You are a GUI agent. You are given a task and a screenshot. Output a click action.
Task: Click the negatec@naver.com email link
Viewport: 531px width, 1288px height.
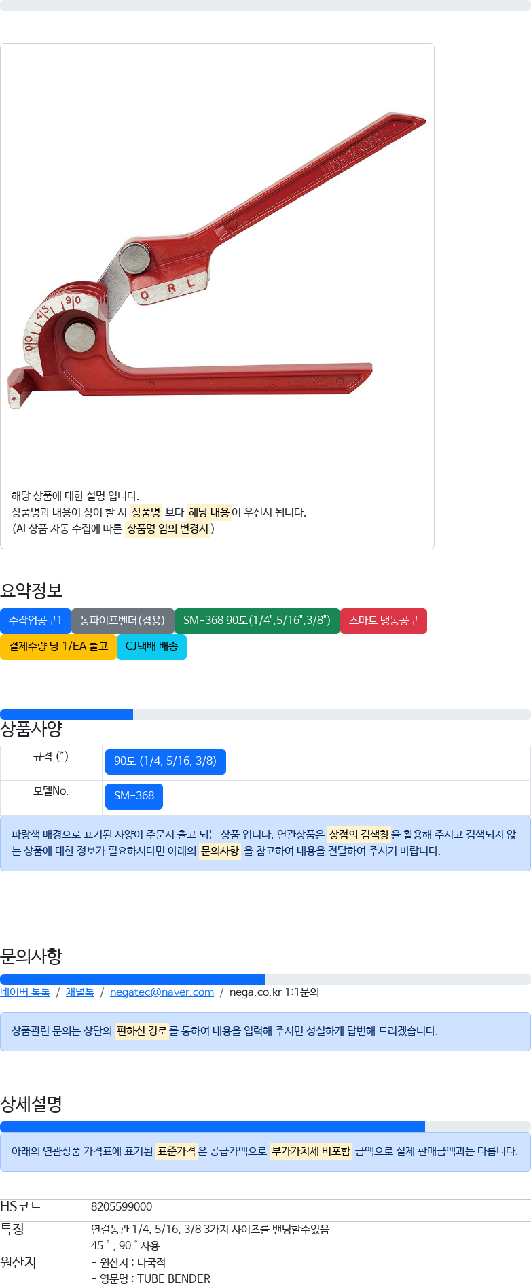(162, 992)
